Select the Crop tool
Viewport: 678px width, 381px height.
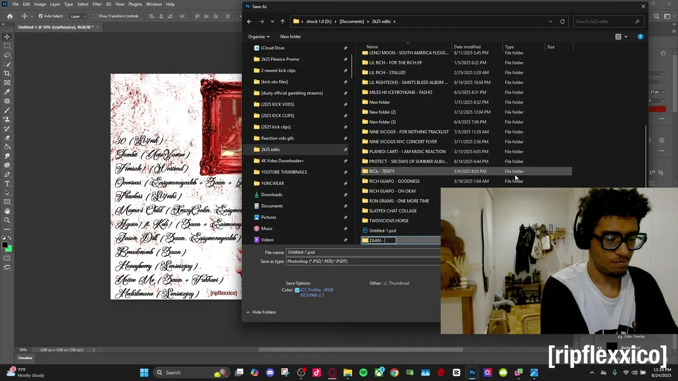click(7, 74)
